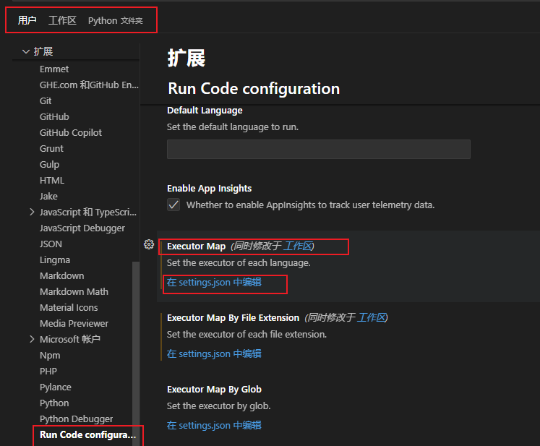
Task: Open the PHP settings section
Action: 48,372
